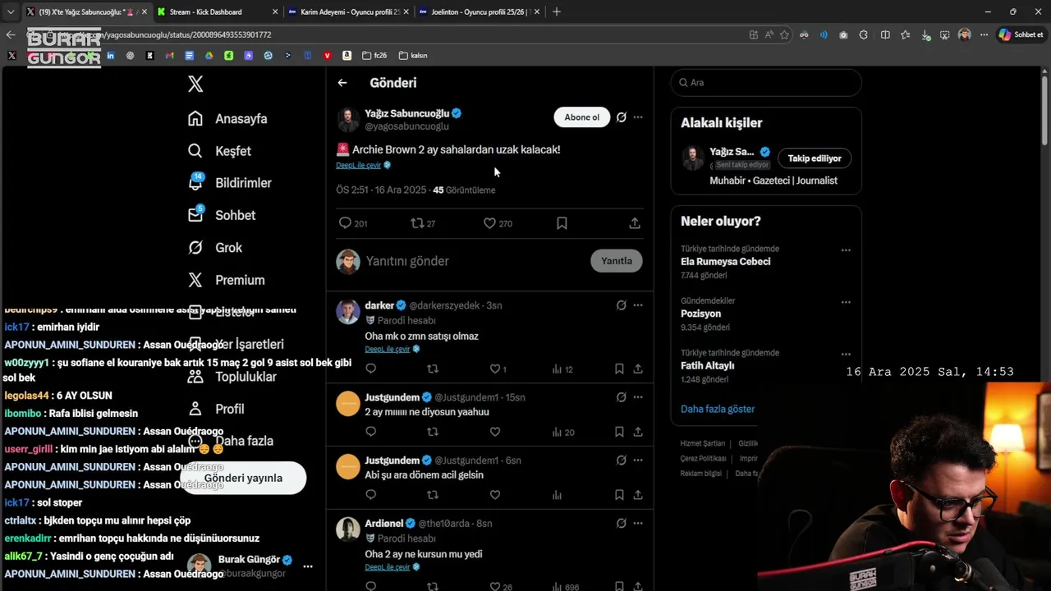Open the kalsın bookmarks folder
The width and height of the screenshot is (1051, 591).
413,56
